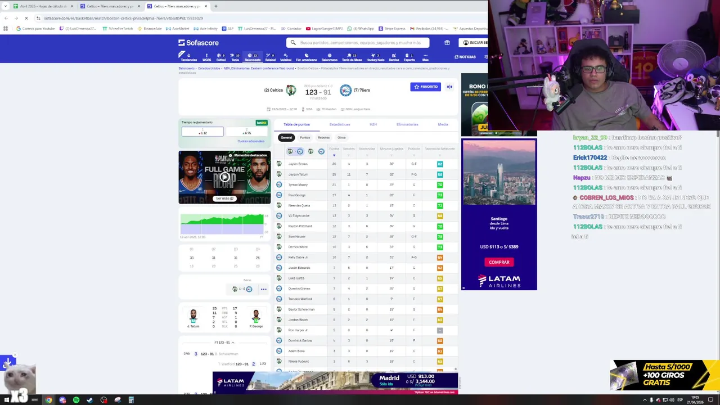Open the Tenis de Mesa category
Viewport: 720px width, 405px height.
pos(352,57)
